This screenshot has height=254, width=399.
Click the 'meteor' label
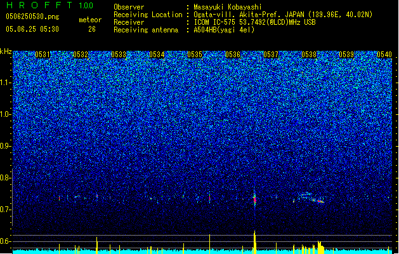(90, 20)
